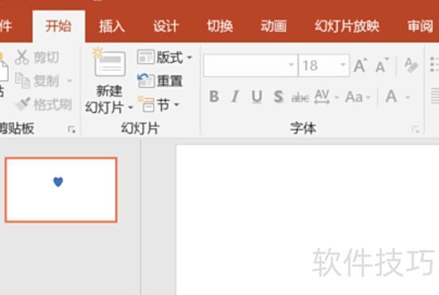This screenshot has width=439, height=295.
Task: Switch to the 设计 (Design) tab
Action: coord(166,26)
